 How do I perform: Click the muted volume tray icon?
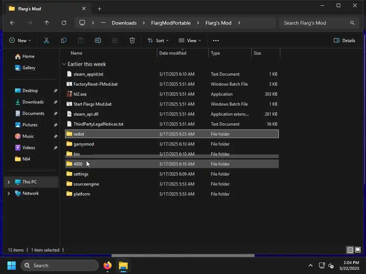331,265
